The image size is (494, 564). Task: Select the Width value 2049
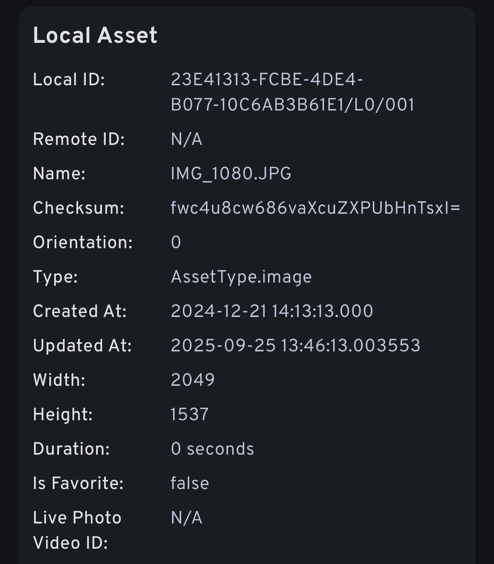point(193,380)
